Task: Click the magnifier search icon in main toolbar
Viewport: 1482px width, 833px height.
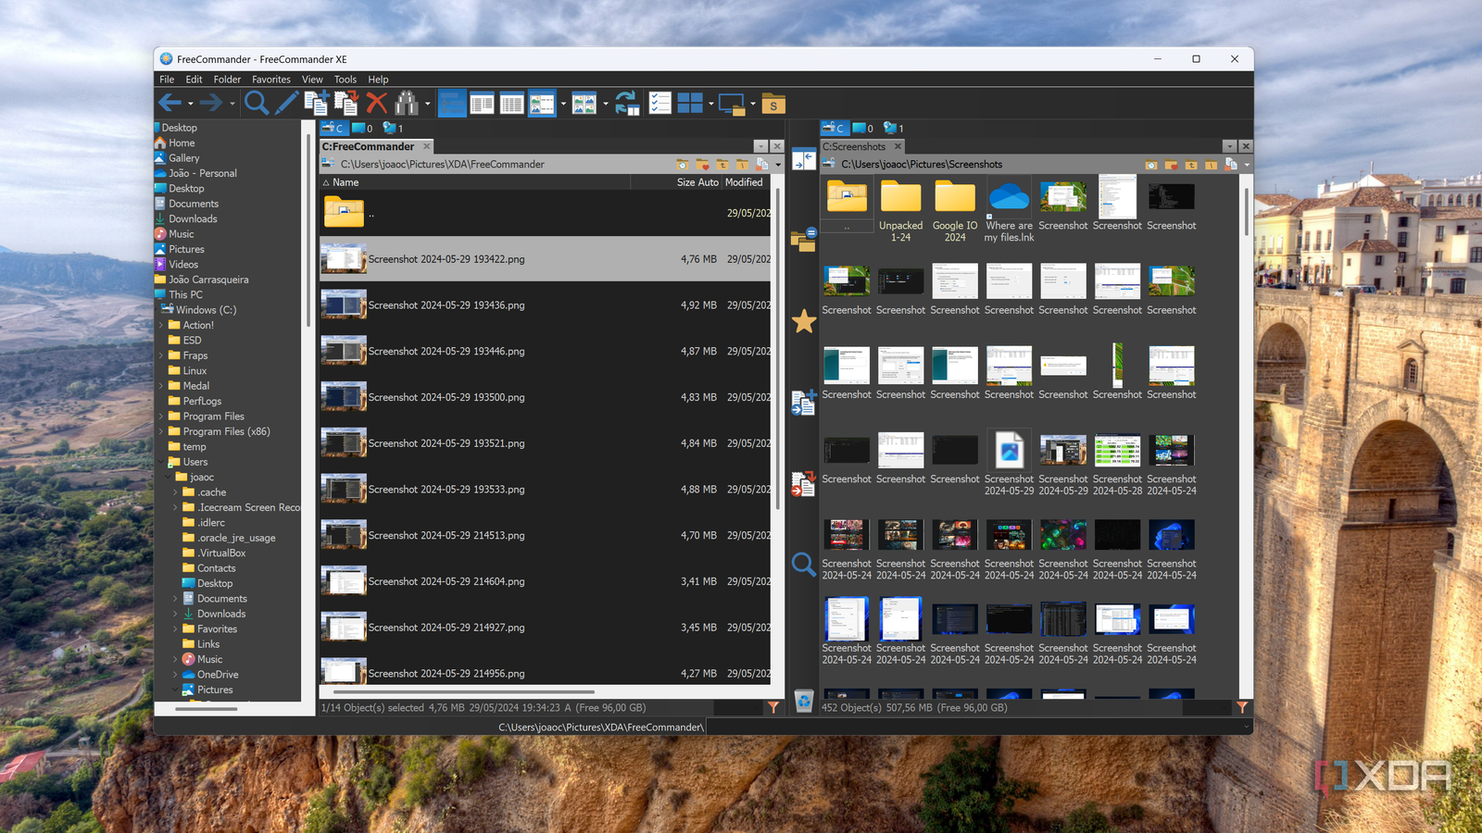Action: 257,104
